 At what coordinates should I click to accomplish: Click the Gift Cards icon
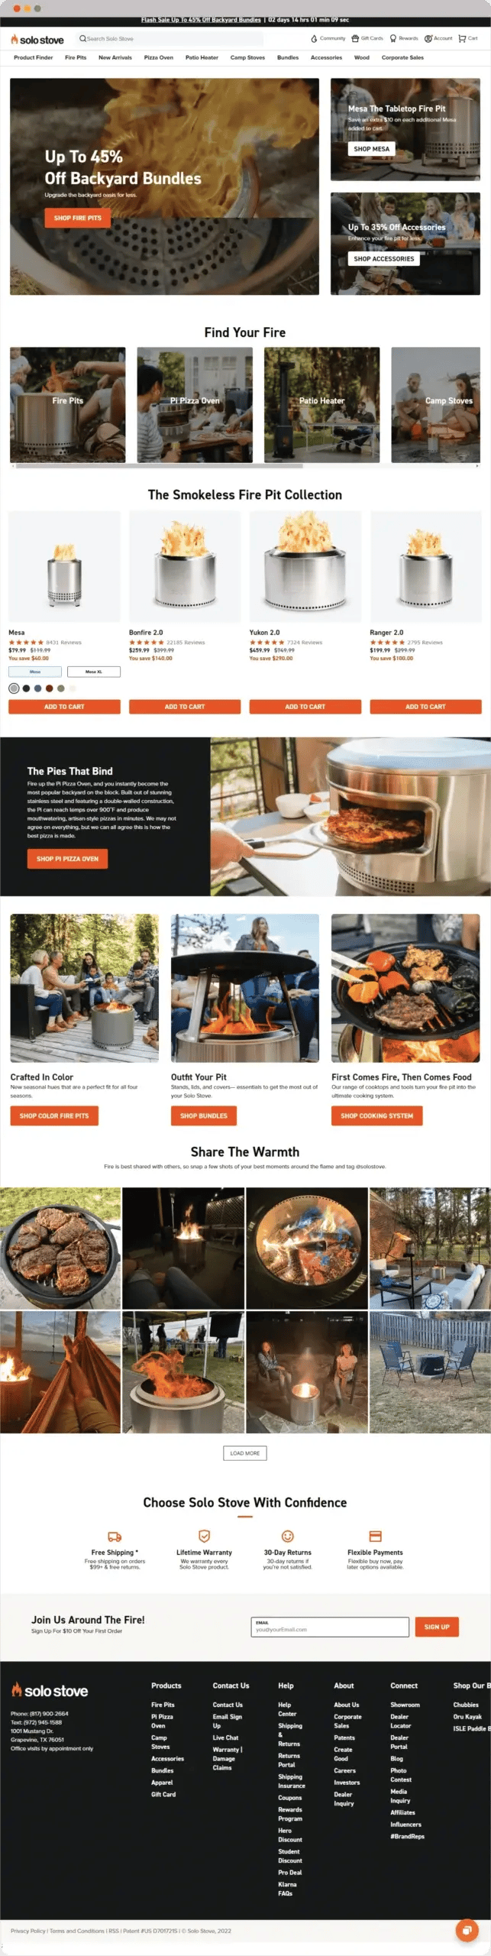click(355, 38)
